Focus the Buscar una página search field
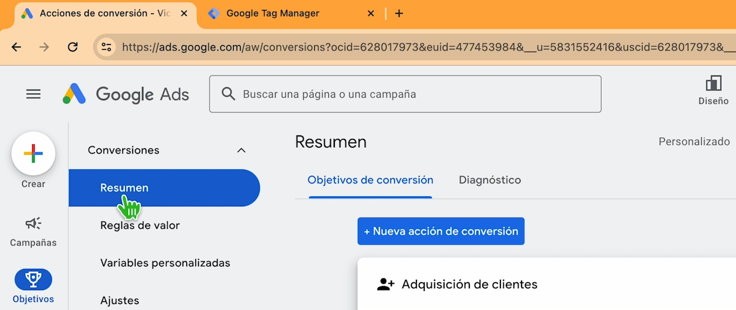736x310 pixels. (x=405, y=94)
